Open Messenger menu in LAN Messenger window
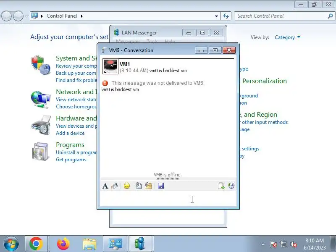Screen dimensions: 336x252 (128, 41)
